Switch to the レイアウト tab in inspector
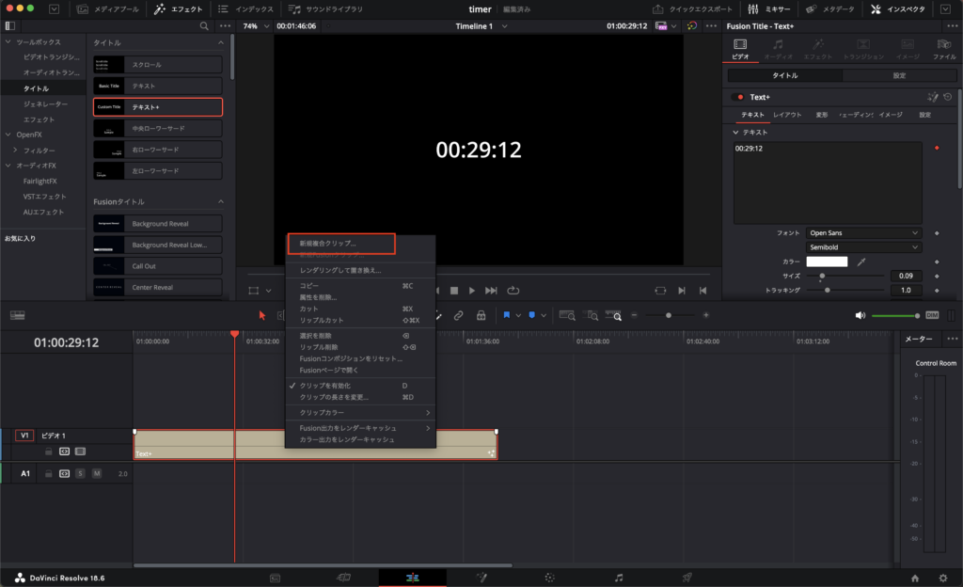This screenshot has height=587, width=963. (x=787, y=115)
